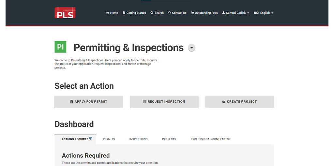334x166 pixels.
Task: Click the PLS logo in the header
Action: [x=65, y=13]
